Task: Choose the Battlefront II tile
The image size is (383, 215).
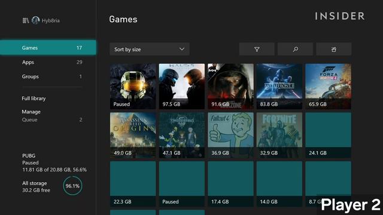Action: 279,86
